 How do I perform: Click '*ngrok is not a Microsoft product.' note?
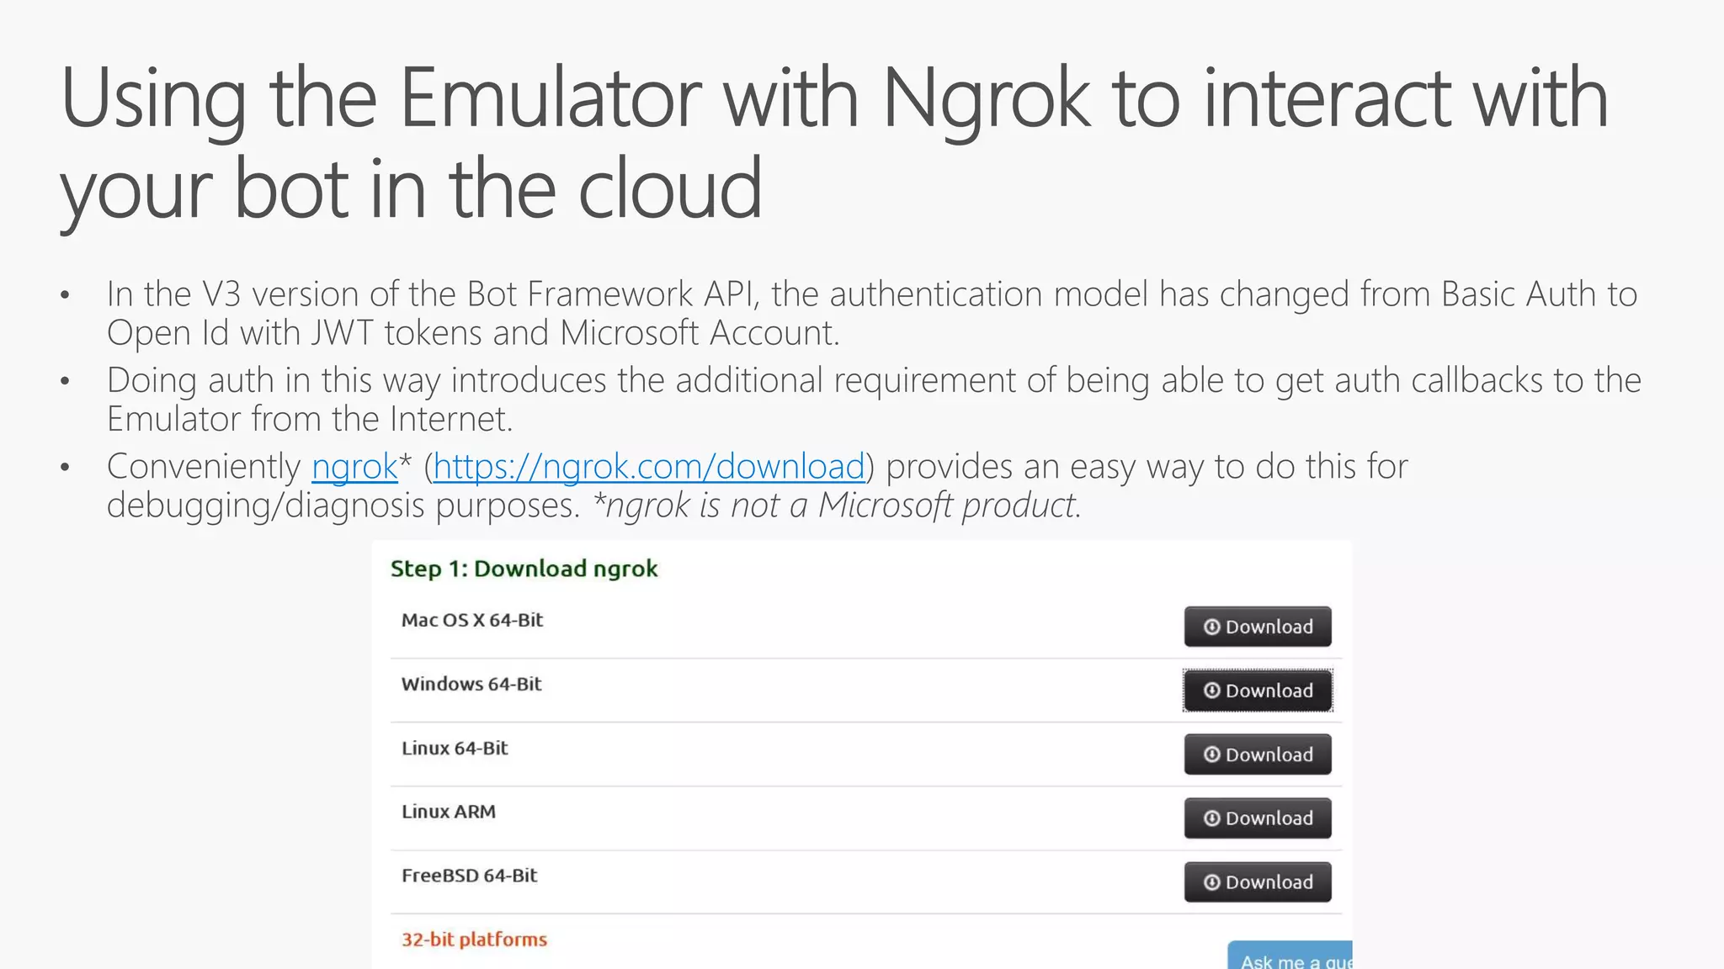pos(837,506)
